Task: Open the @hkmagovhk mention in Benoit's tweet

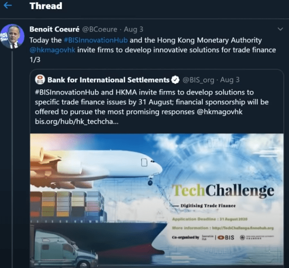Action: [x=52, y=49]
